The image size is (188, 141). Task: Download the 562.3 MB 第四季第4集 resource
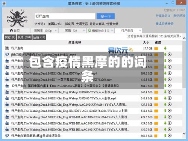click(x=165, y=135)
